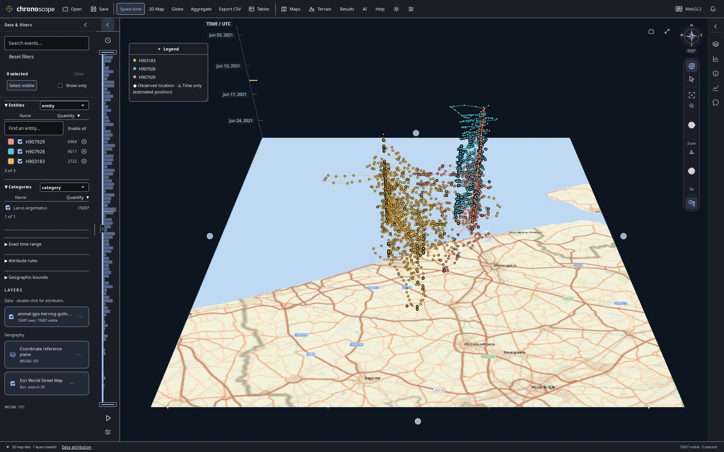Take a snapshot with the camera icon
The height and width of the screenshot is (452, 724).
point(651,32)
